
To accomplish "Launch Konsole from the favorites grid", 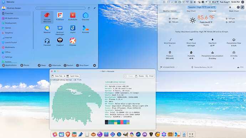I will (x=85, y=30).
